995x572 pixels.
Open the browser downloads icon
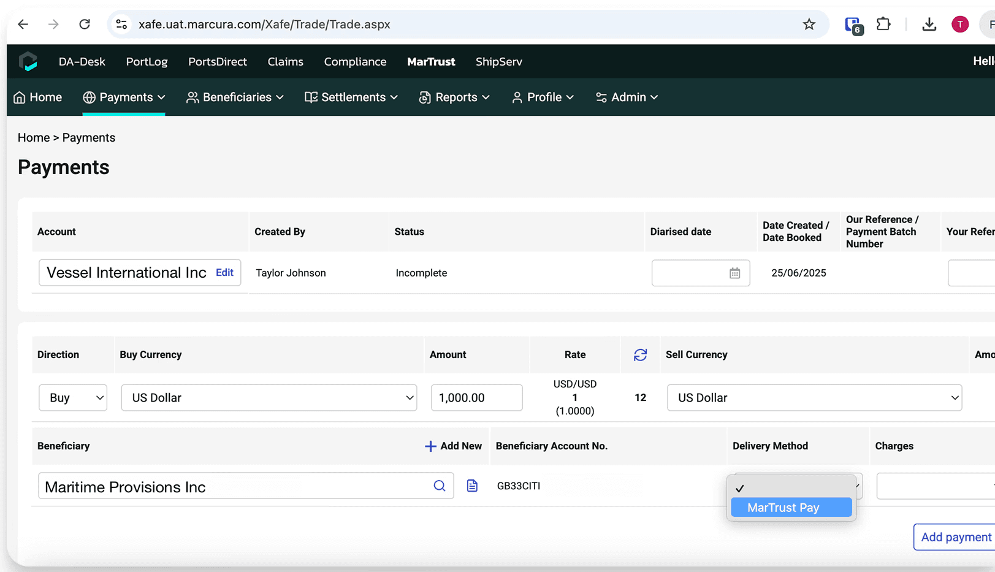(929, 25)
